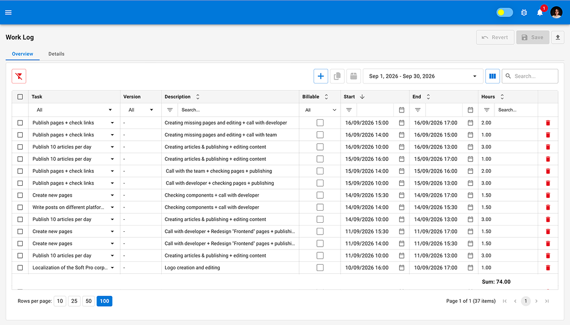This screenshot has width=570, height=325.
Task: Mark 16/09/2026 14:00 entry as billable
Action: [x=320, y=135]
